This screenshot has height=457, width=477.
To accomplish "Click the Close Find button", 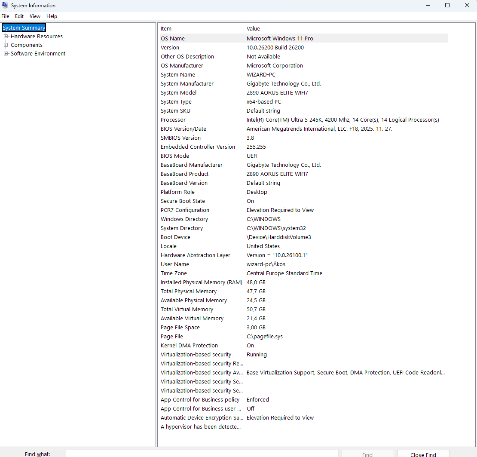I will coord(423,454).
